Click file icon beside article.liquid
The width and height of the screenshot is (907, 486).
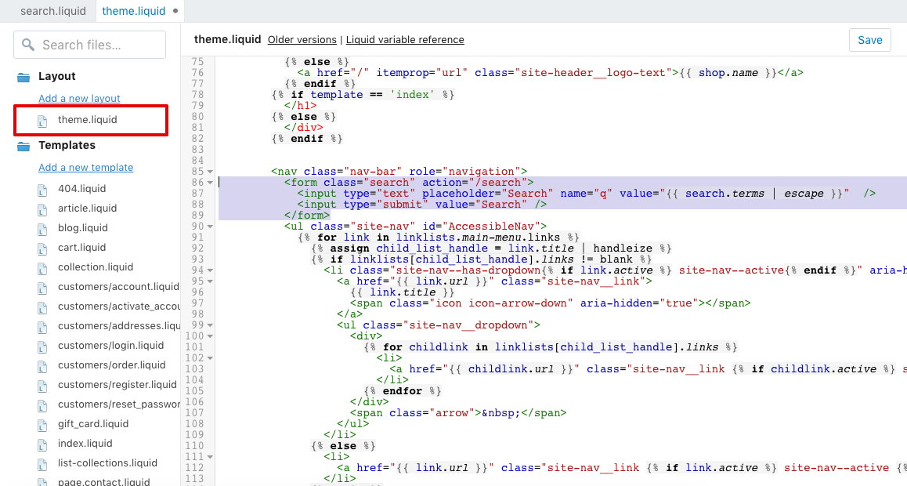point(42,209)
